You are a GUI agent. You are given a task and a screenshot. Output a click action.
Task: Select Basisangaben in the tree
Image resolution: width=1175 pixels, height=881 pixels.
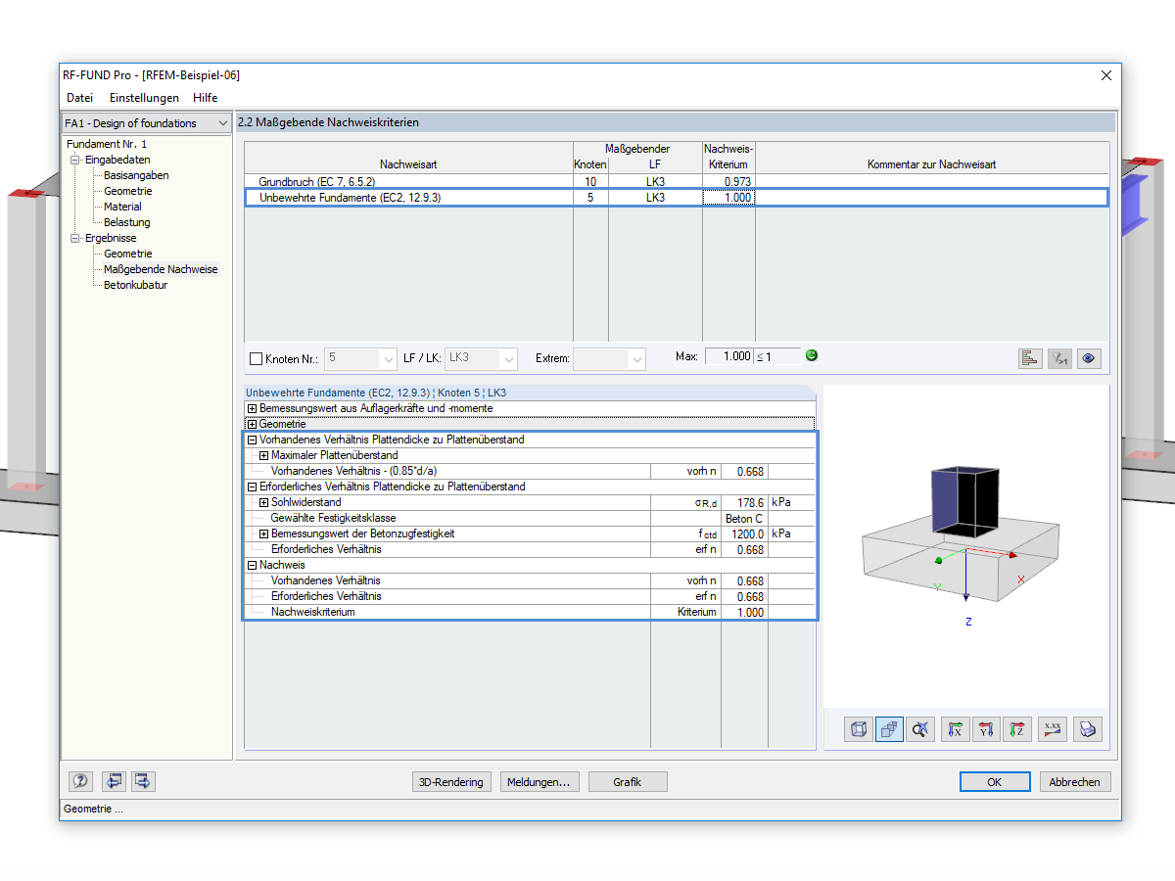(136, 175)
